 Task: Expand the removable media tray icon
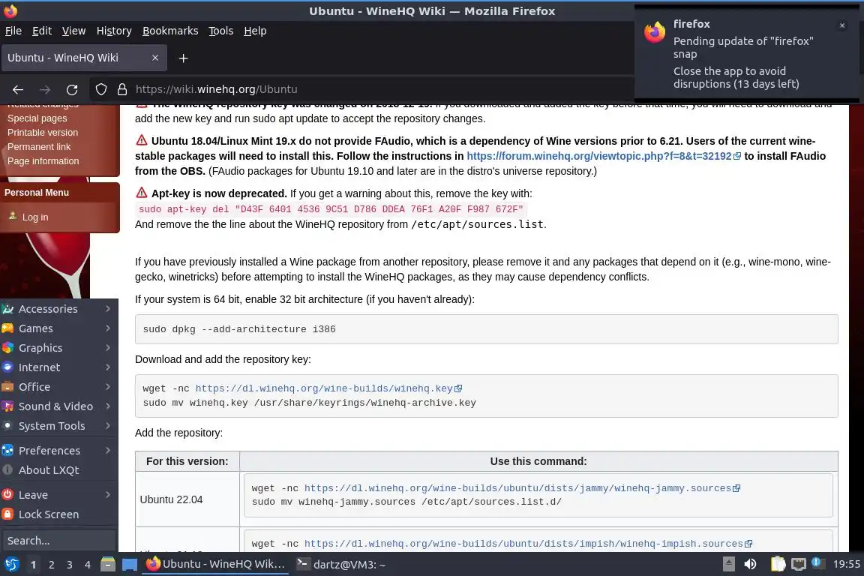[x=728, y=564]
